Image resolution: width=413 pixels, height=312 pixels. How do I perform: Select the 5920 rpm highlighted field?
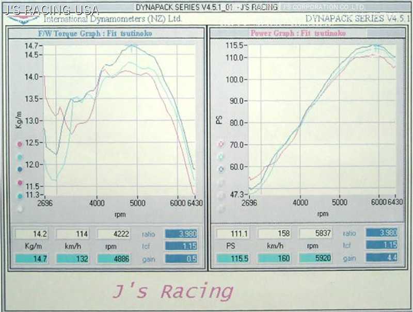(315, 258)
